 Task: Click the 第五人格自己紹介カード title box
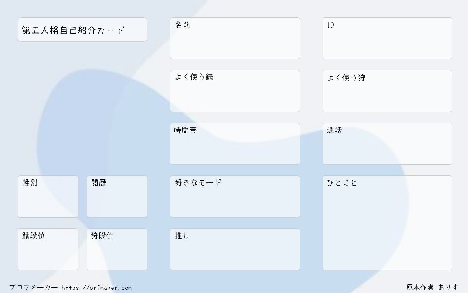coord(82,29)
